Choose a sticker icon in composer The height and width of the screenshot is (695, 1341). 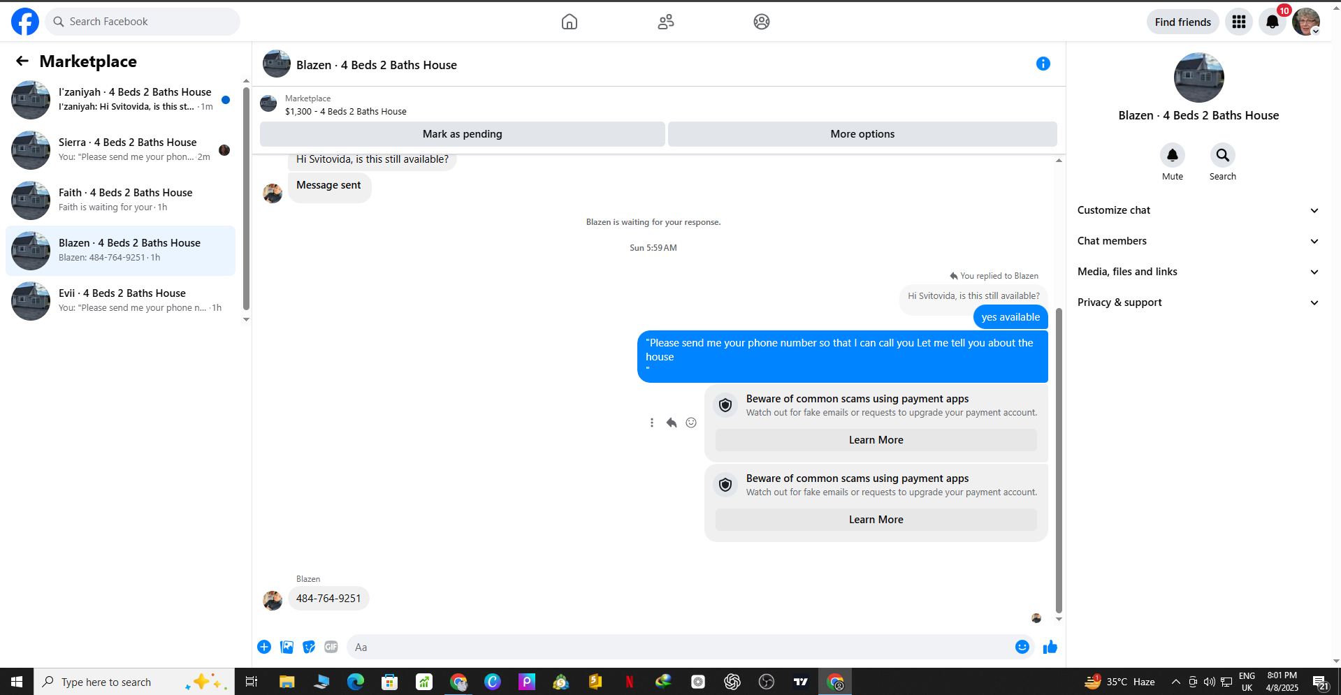tap(309, 647)
